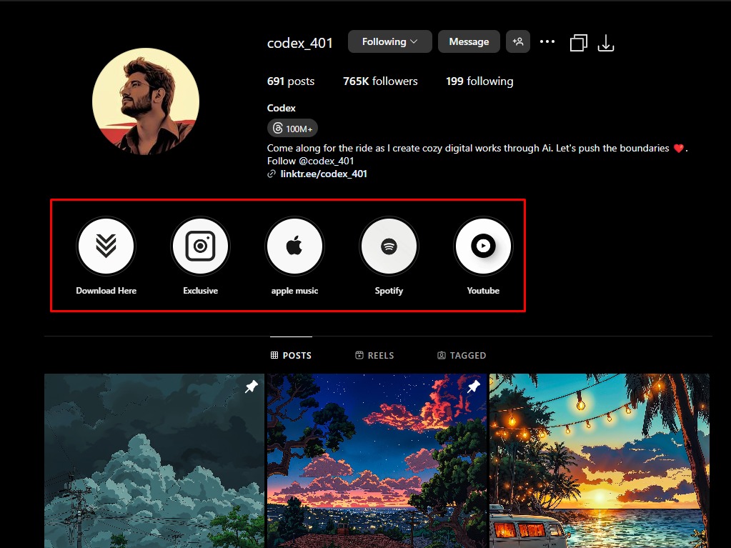
Task: Open the pinned stormy clouds post
Action: coord(154,461)
